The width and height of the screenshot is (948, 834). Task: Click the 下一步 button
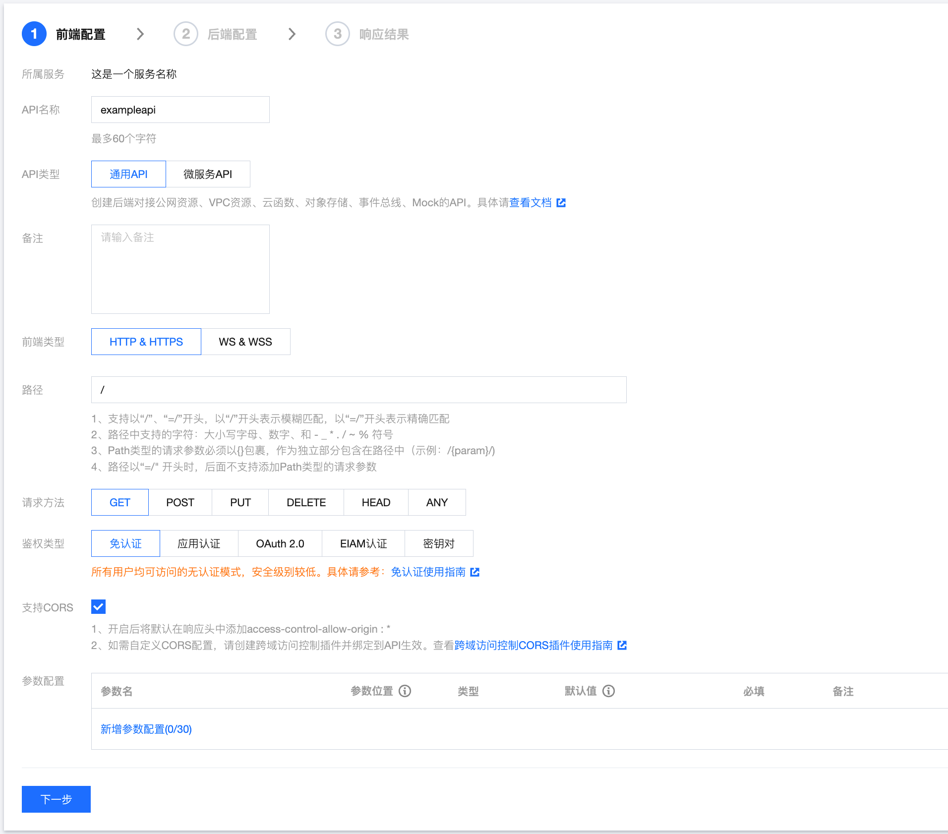coord(56,799)
